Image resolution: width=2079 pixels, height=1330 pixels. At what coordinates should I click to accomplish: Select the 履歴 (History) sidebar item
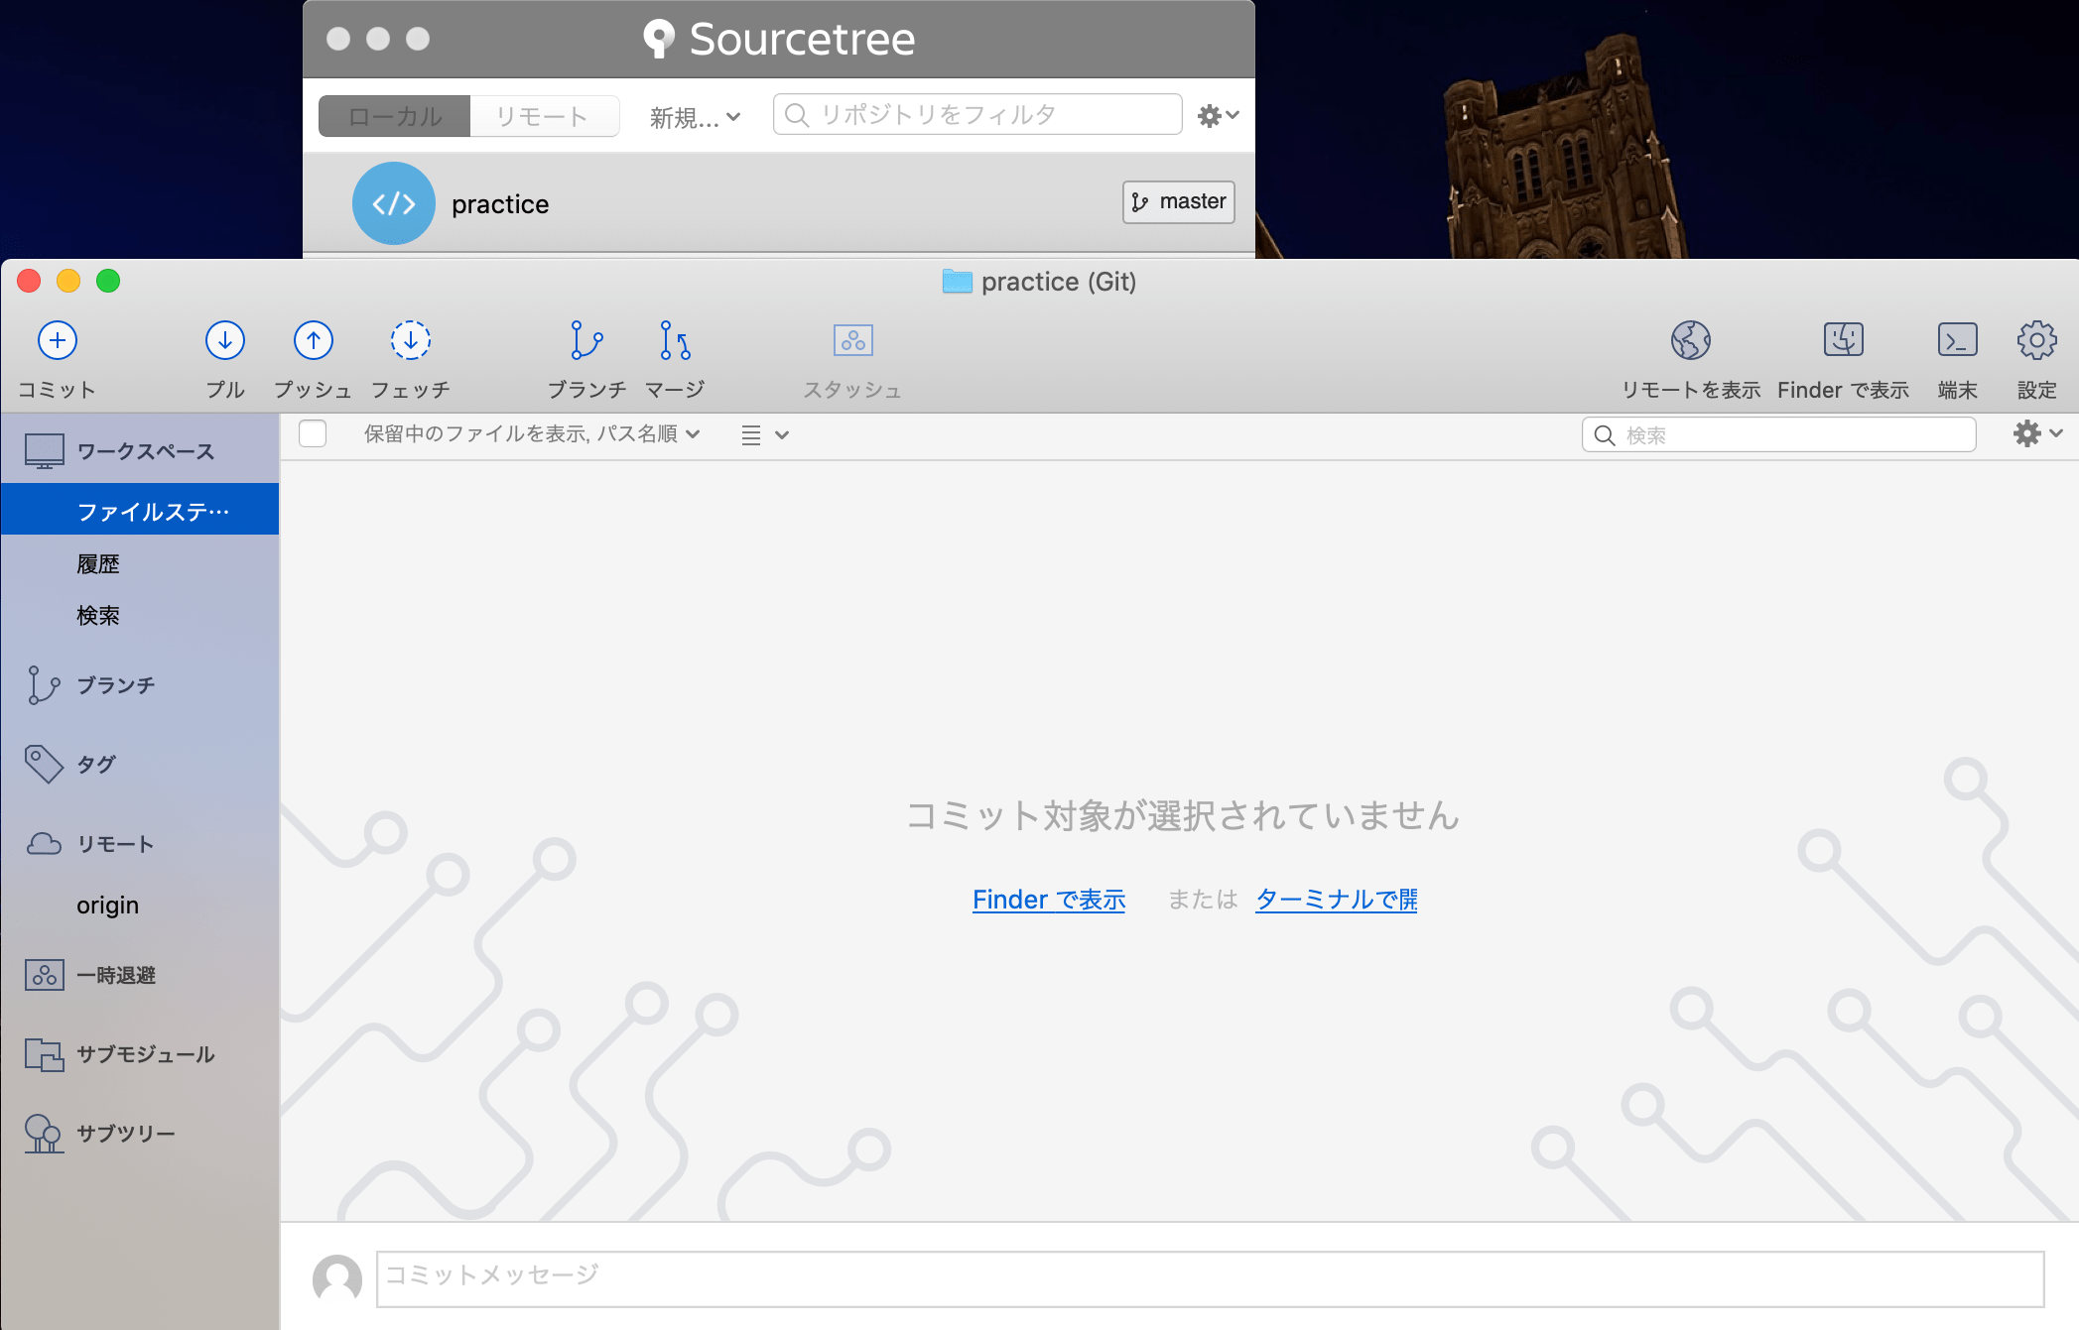(x=97, y=562)
